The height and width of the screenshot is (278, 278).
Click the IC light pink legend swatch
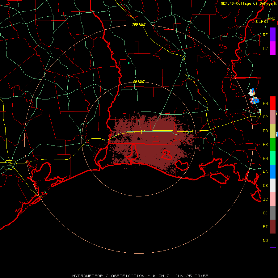click(x=273, y=199)
